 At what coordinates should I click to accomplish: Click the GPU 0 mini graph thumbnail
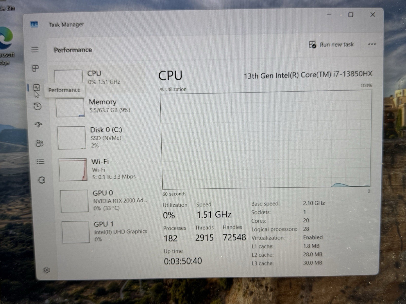74,201
